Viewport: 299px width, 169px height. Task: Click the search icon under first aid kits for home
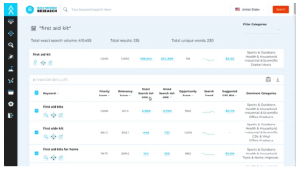(46, 158)
